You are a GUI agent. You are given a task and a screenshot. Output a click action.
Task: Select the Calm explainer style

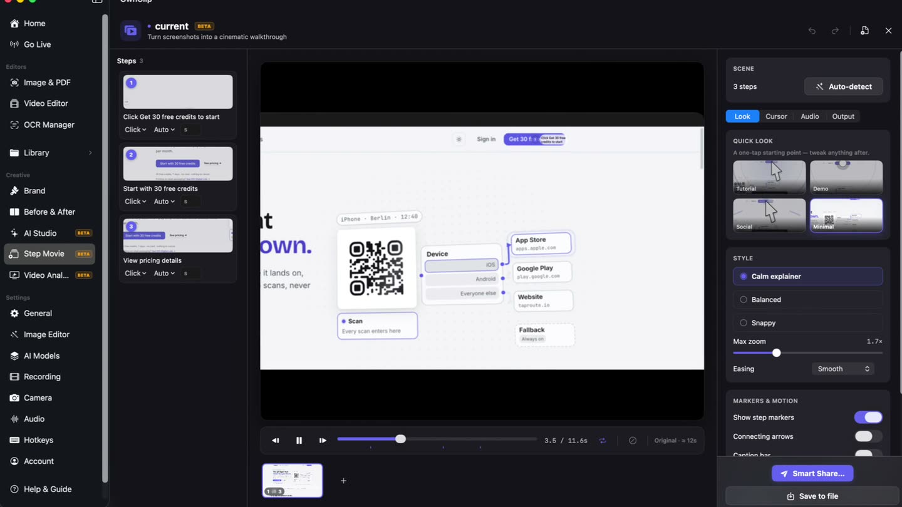tap(808, 276)
